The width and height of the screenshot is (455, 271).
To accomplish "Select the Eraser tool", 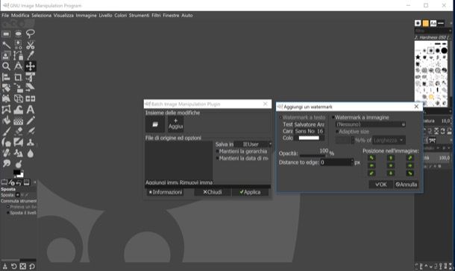I will 19,131.
